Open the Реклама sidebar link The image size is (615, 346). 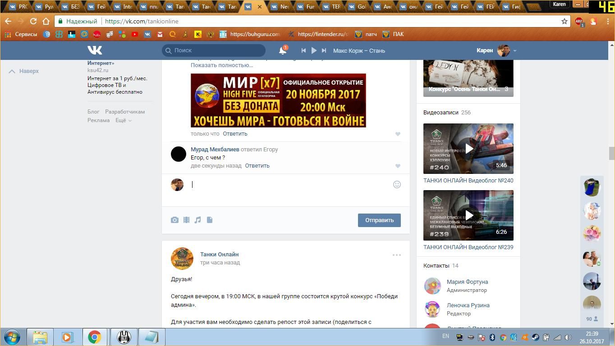pos(98,120)
